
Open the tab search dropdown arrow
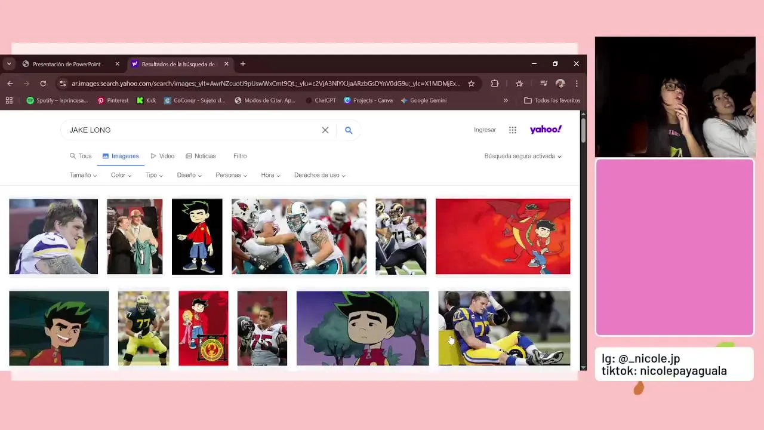tap(9, 64)
